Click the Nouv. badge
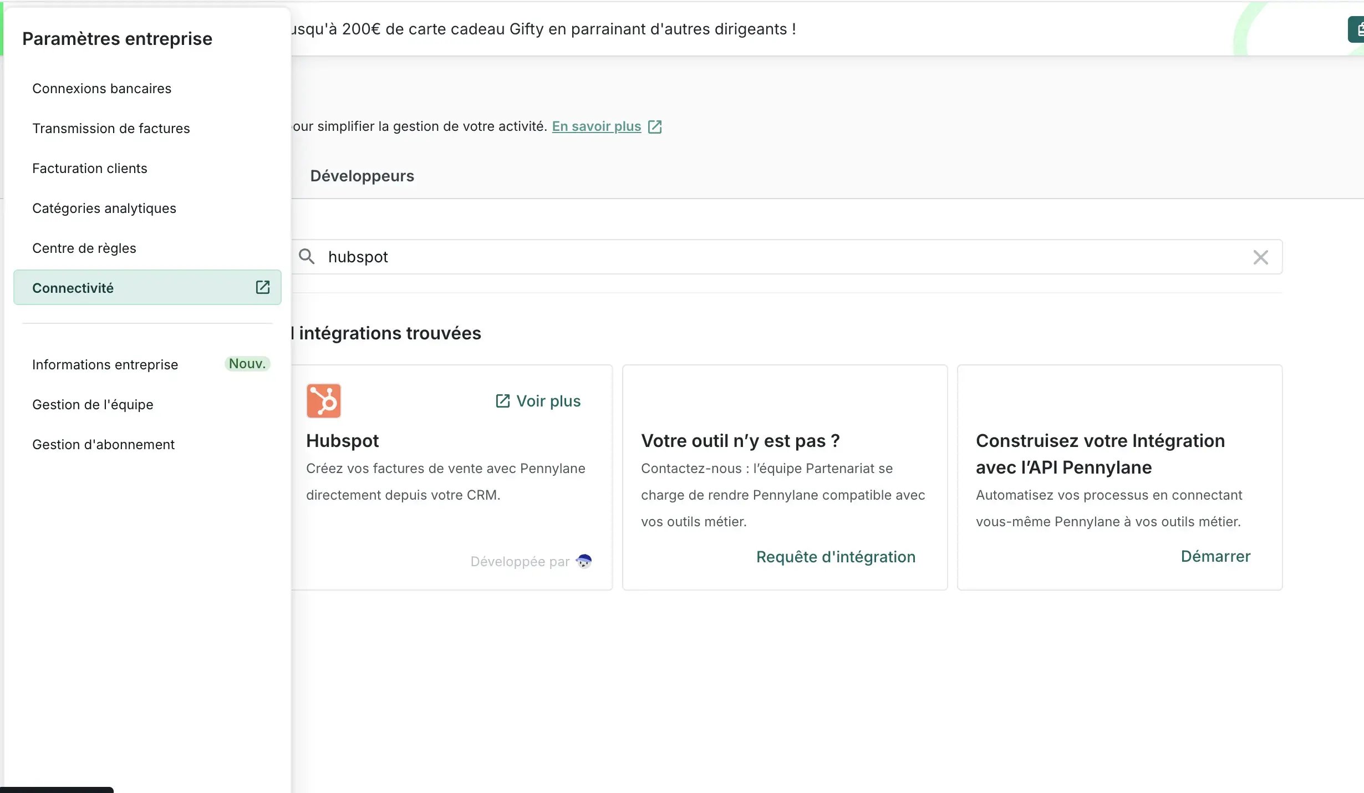1364x793 pixels. pyautogui.click(x=247, y=364)
